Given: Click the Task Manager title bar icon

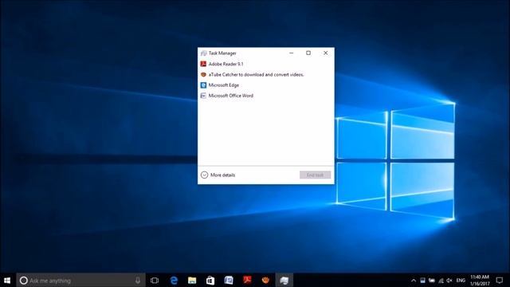Looking at the screenshot, I should click(204, 53).
